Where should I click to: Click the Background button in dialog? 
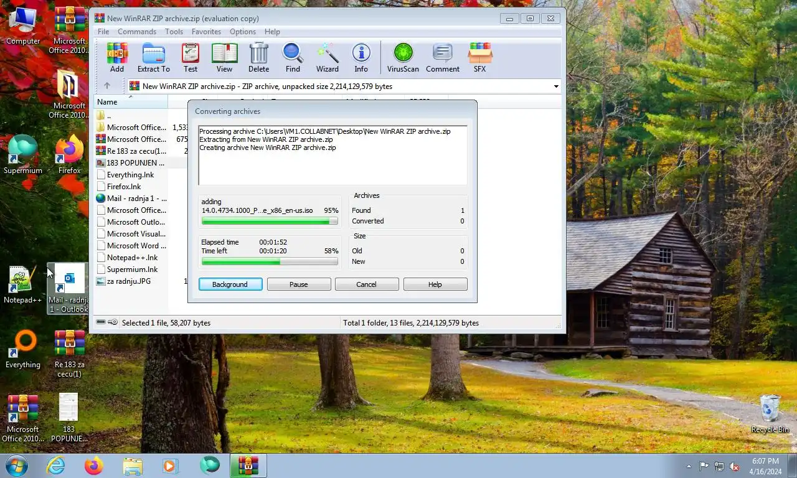click(230, 284)
